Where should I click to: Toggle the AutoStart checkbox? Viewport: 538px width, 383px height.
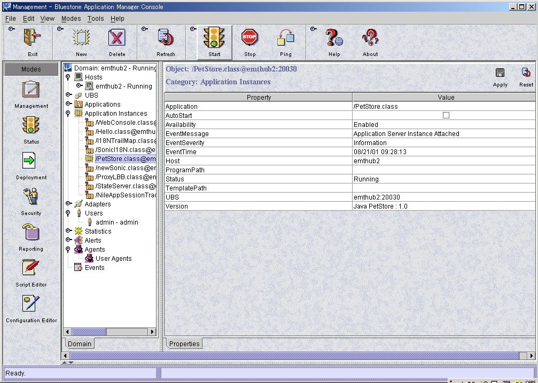click(446, 115)
